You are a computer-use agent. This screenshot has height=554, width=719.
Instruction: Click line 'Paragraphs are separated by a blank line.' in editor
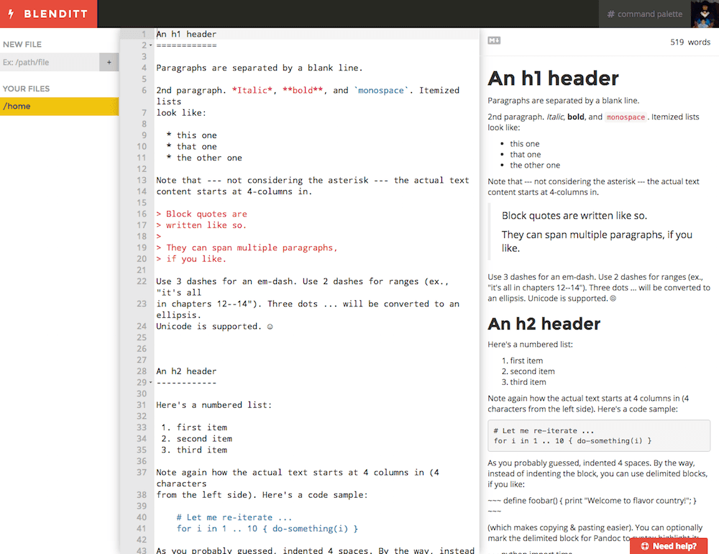[x=260, y=68]
